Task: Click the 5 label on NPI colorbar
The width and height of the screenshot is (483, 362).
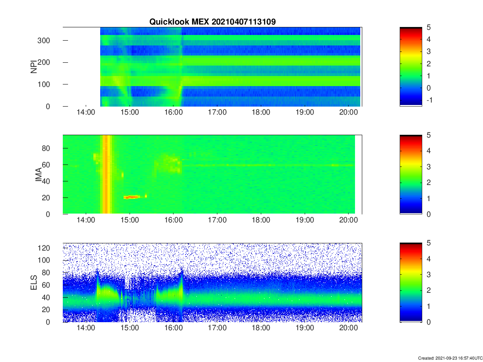Action: [428, 27]
